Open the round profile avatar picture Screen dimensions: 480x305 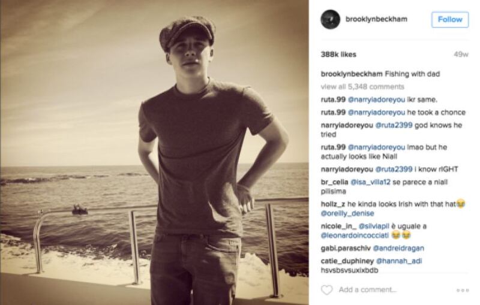coord(331,19)
